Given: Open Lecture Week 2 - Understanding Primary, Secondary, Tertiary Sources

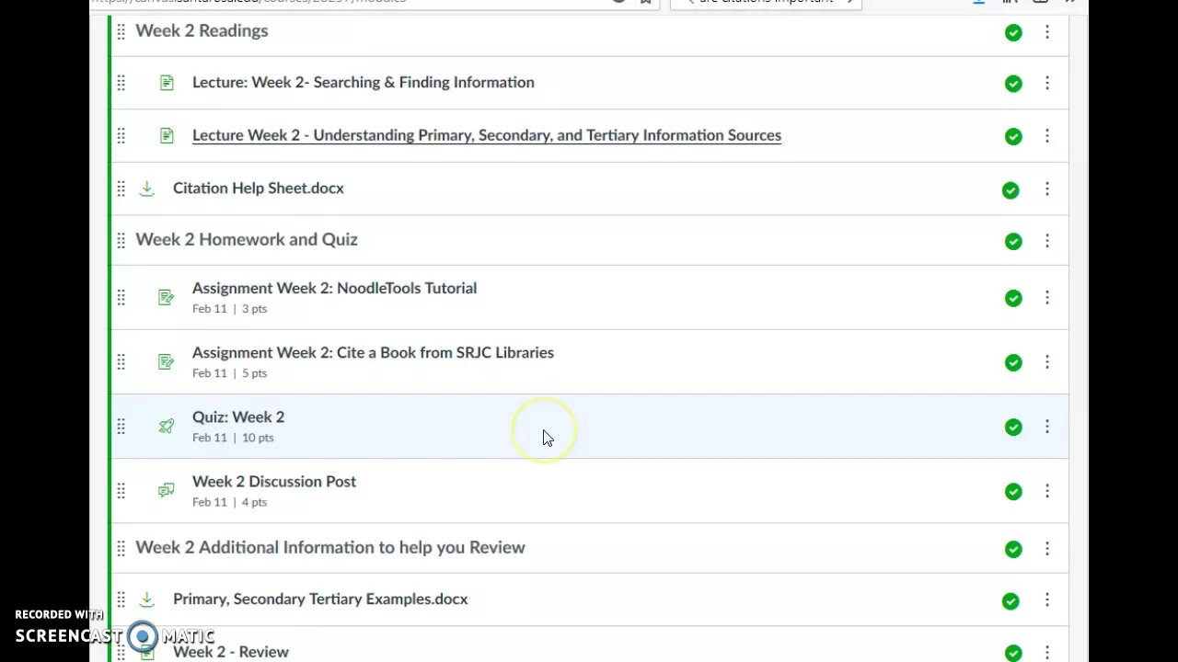Looking at the screenshot, I should point(486,135).
